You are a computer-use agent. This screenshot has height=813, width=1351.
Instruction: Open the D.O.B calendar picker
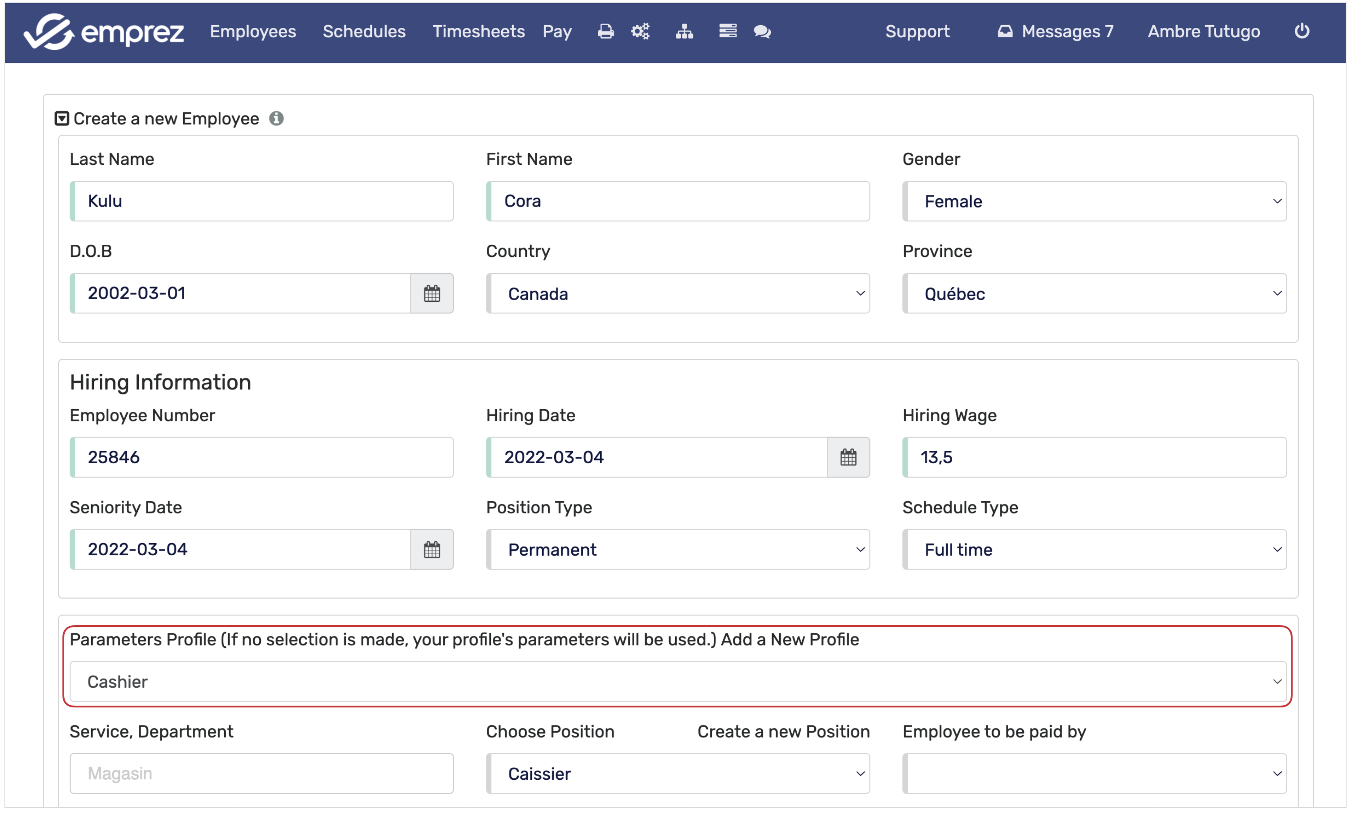432,294
